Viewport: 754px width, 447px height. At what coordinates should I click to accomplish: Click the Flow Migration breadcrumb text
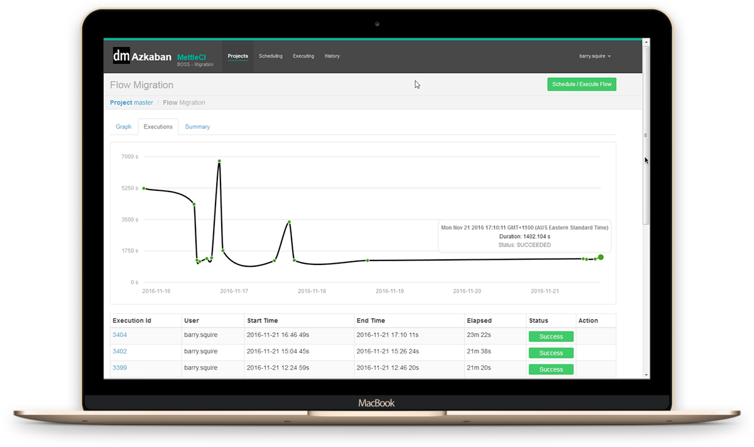pyautogui.click(x=184, y=102)
